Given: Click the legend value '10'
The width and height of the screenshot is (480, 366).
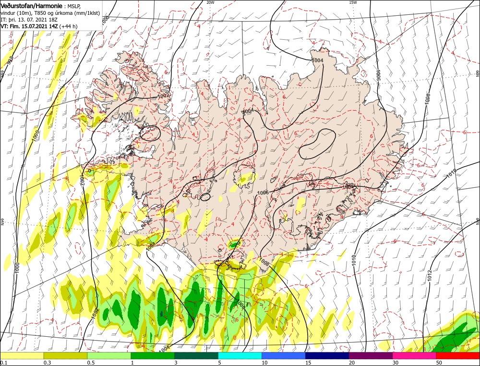Looking at the screenshot, I should 264,362.
